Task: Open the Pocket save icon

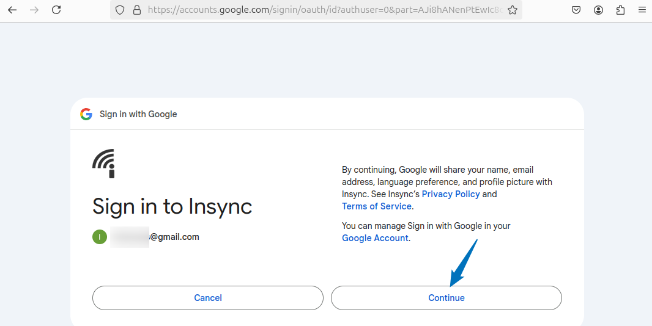Action: (576, 10)
